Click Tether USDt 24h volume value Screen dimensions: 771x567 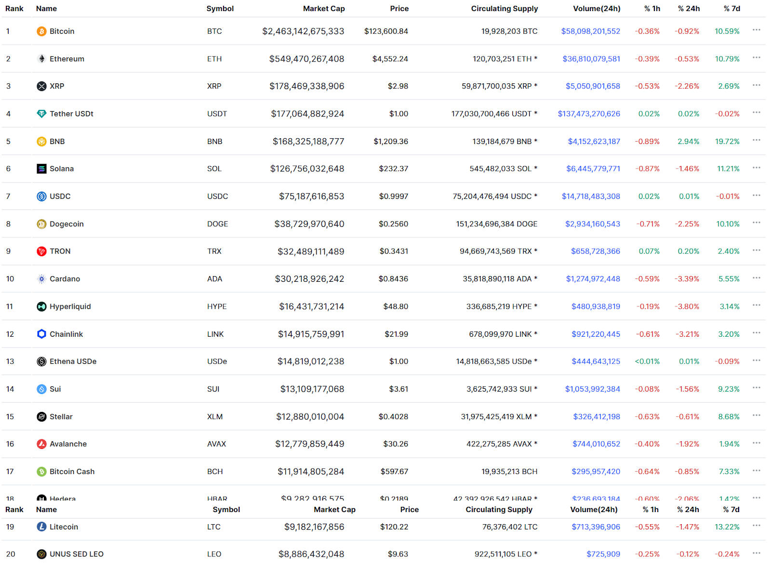[x=589, y=114]
